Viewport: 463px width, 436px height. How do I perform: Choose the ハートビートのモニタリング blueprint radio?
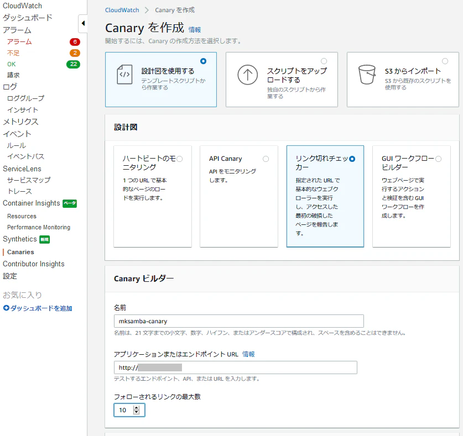(x=179, y=159)
